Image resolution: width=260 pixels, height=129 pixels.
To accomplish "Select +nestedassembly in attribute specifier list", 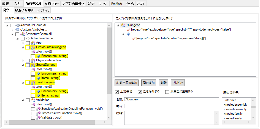I will (235, 105).
